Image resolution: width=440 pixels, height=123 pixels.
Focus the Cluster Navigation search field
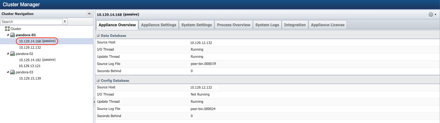32,22
